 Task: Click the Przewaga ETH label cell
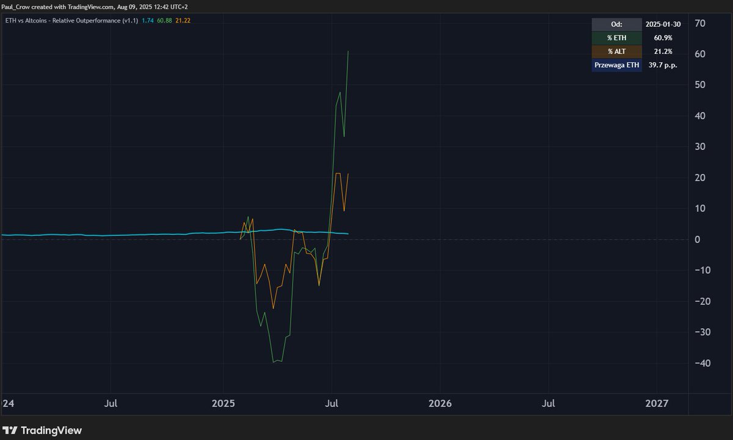pyautogui.click(x=617, y=65)
